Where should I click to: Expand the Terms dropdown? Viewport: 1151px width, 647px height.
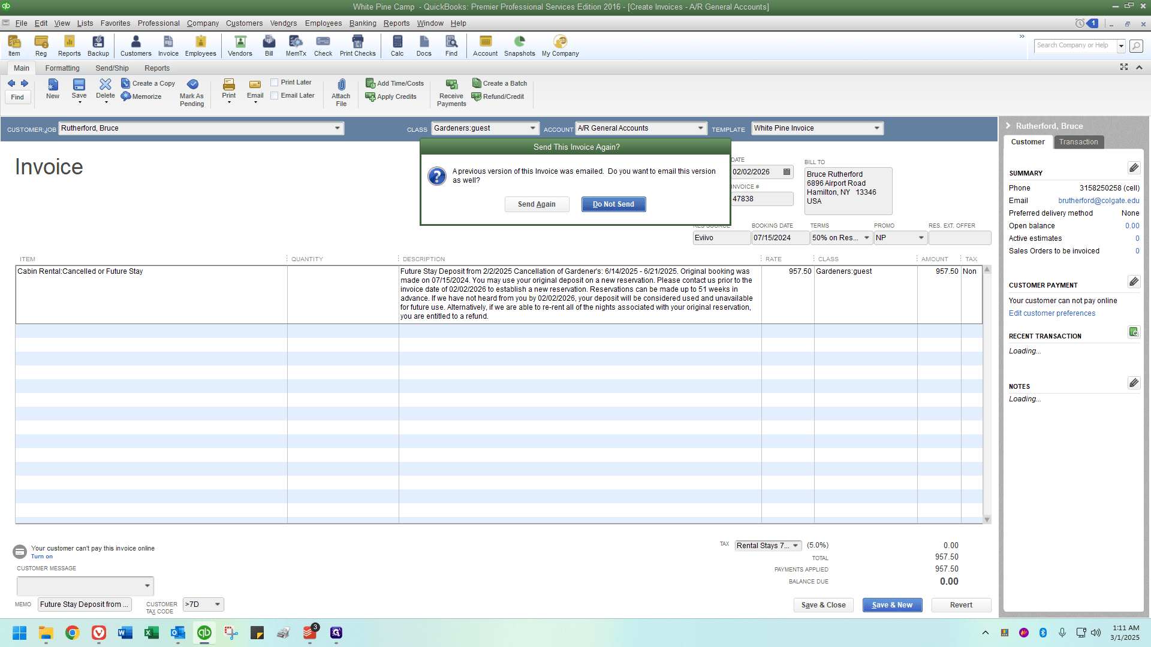867,238
